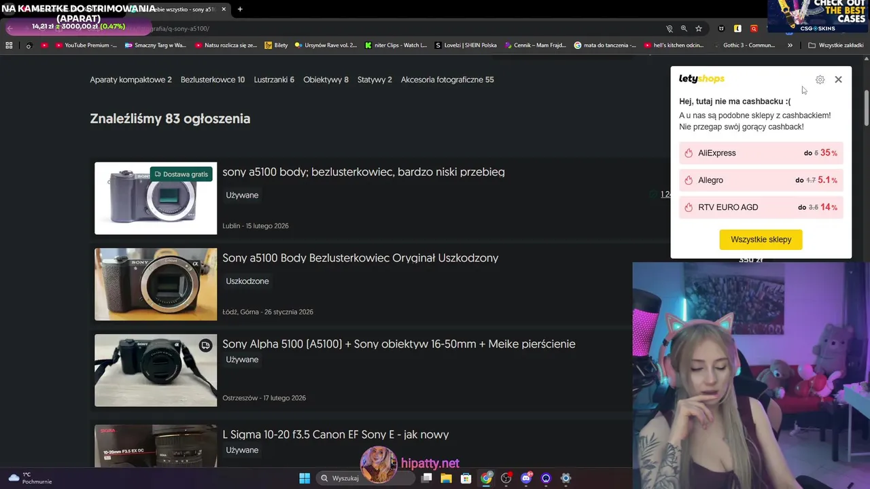Filter by Aparaty kompaktowe category
The image size is (870, 489).
130,79
